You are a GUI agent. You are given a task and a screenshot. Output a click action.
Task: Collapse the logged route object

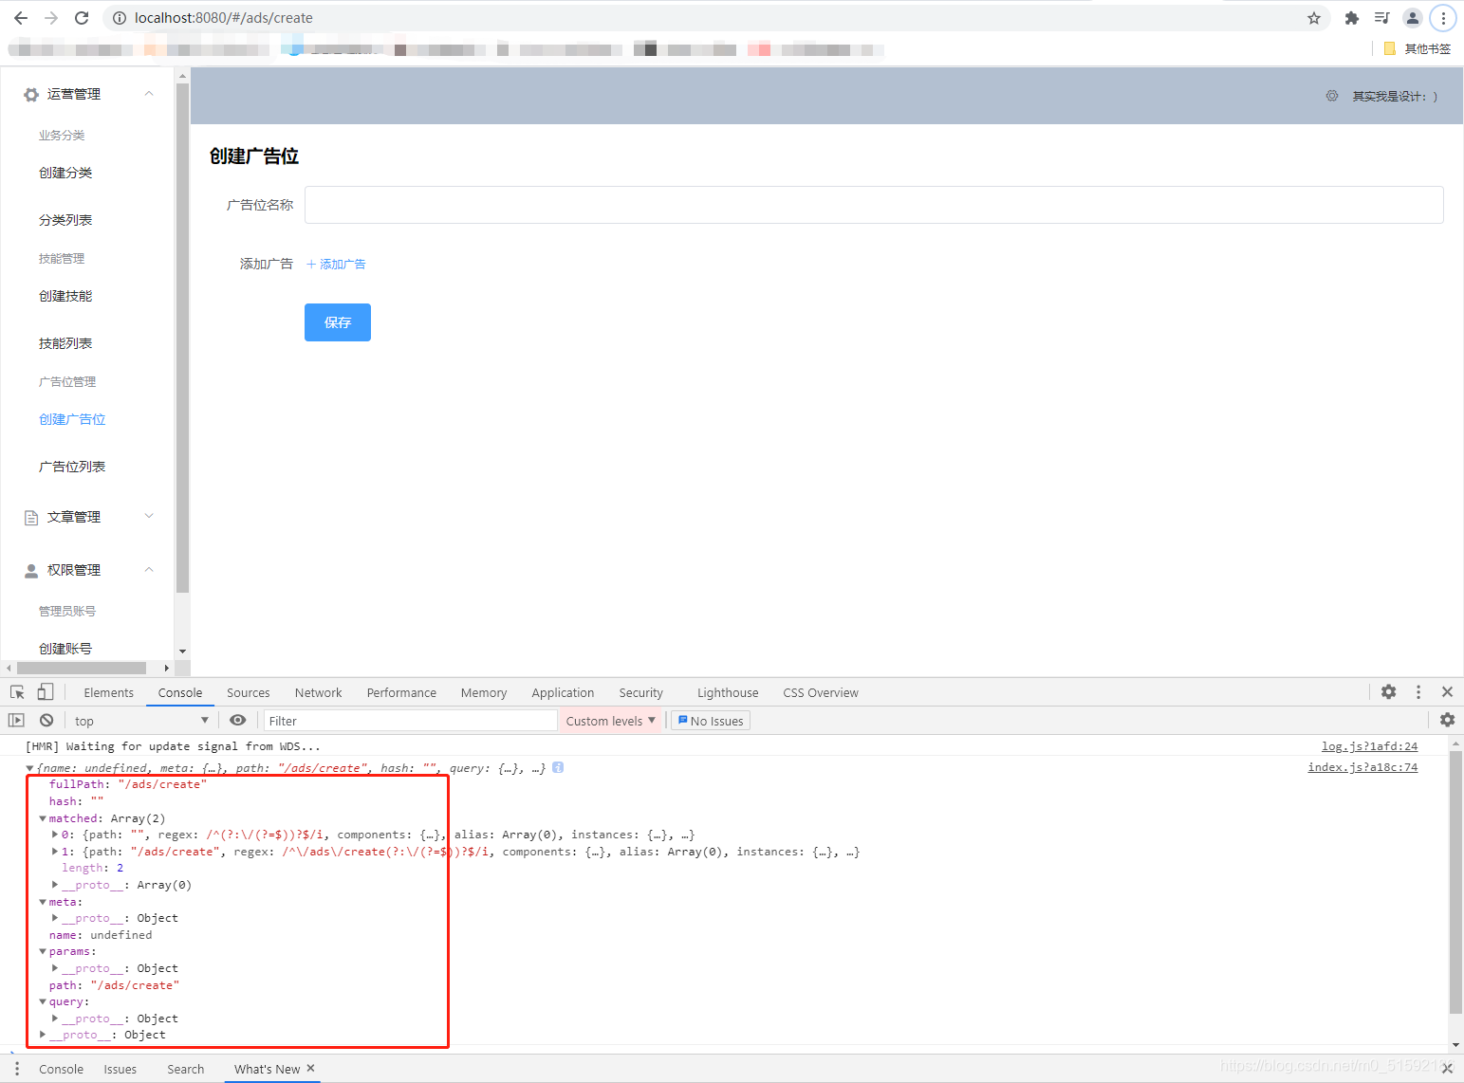(x=30, y=768)
